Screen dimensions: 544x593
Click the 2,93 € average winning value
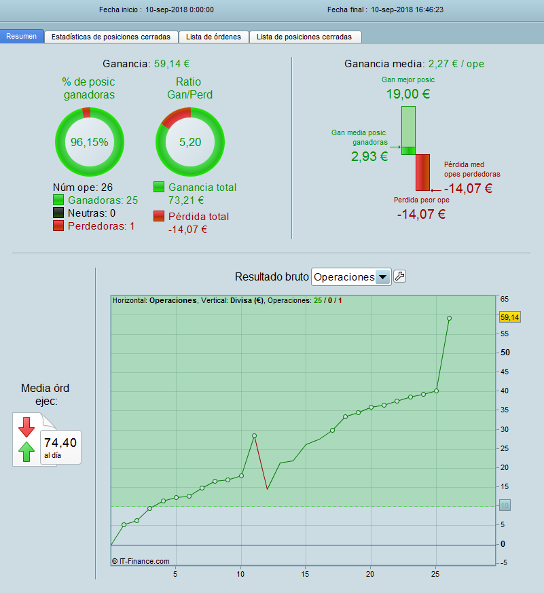(369, 156)
